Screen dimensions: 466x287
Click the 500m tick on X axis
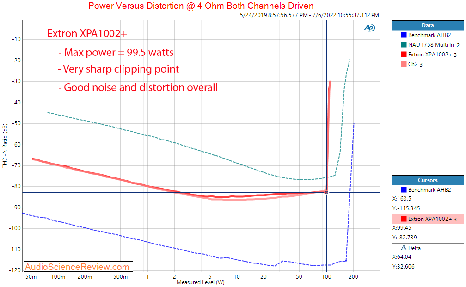[x=120, y=277]
